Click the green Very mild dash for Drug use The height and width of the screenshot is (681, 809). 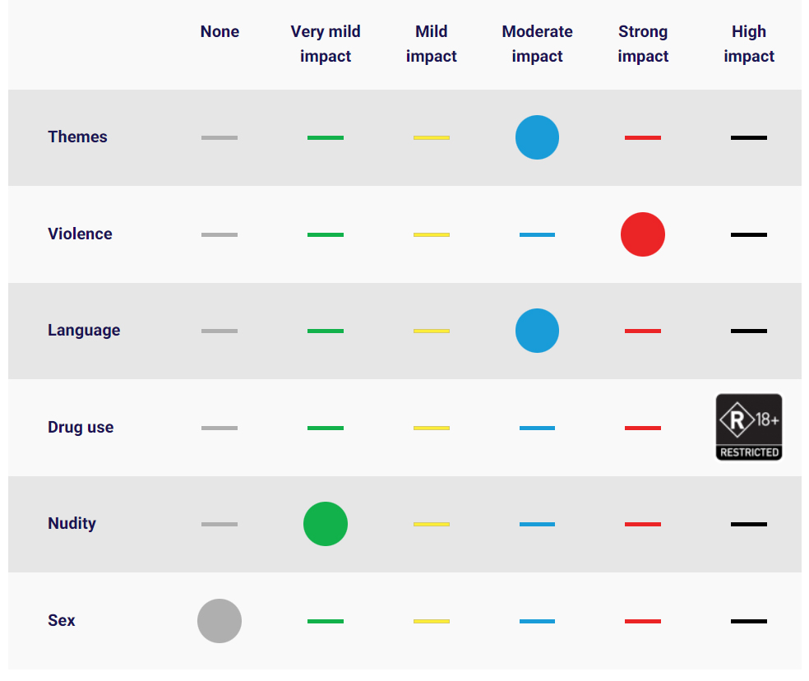326,428
